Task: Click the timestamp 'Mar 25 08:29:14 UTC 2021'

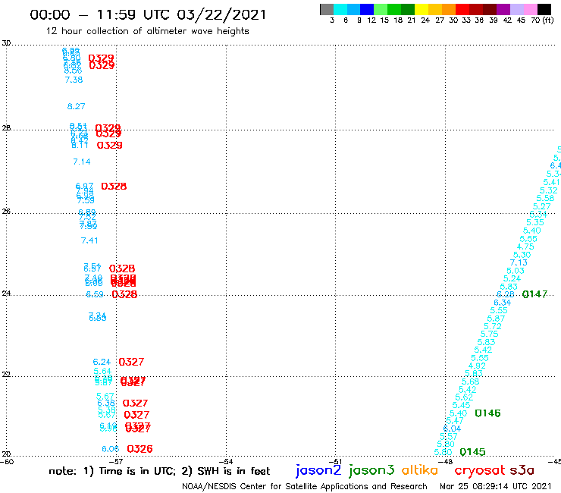Action: point(496,486)
